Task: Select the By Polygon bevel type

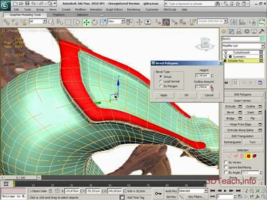Action: (160, 86)
